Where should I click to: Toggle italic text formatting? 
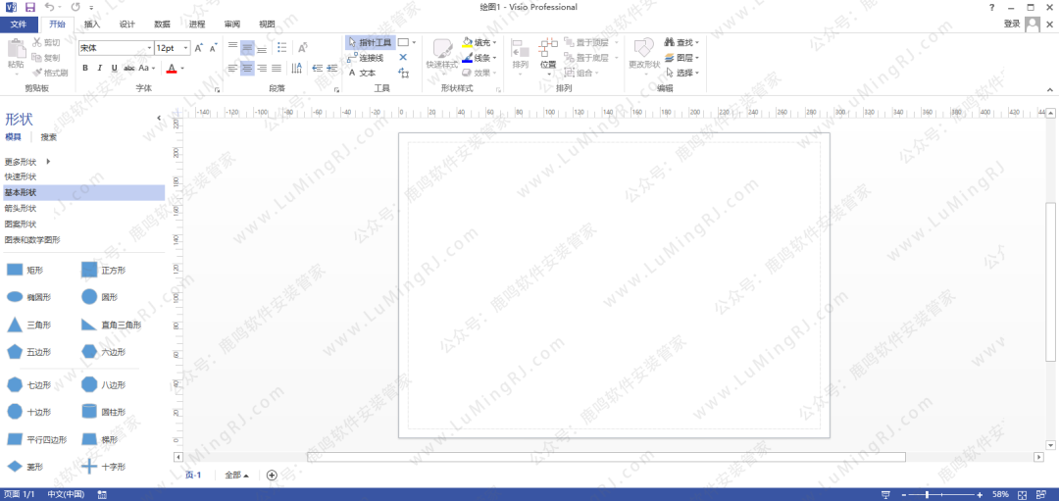coord(100,69)
